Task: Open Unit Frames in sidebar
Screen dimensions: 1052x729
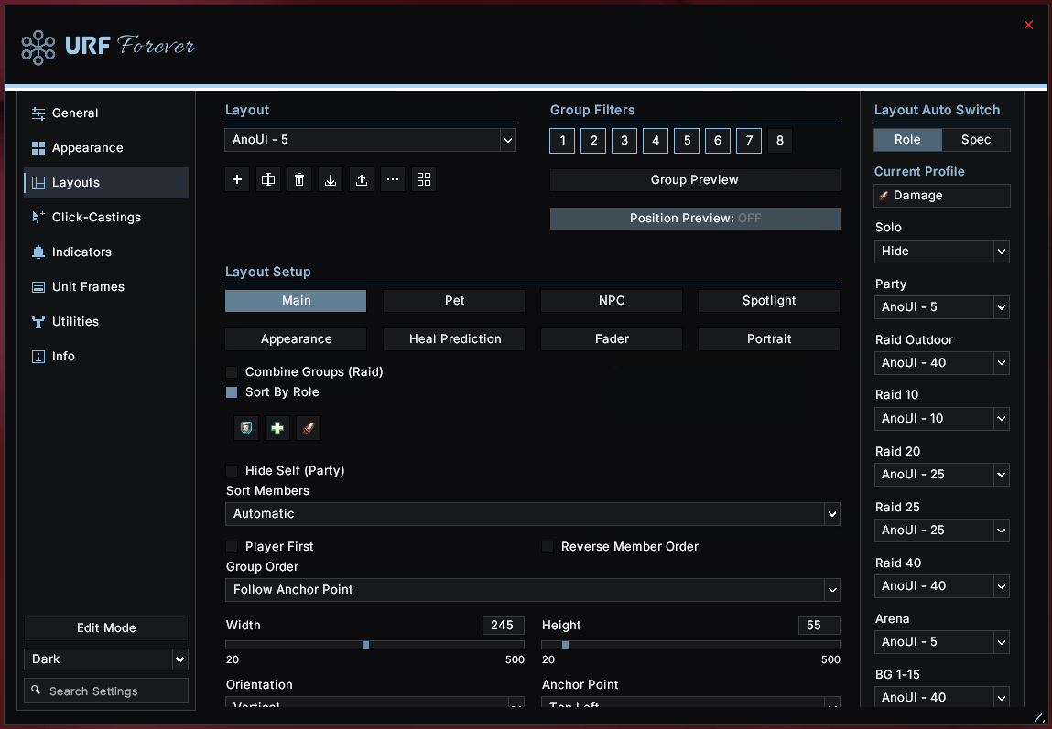Action: 106,287
